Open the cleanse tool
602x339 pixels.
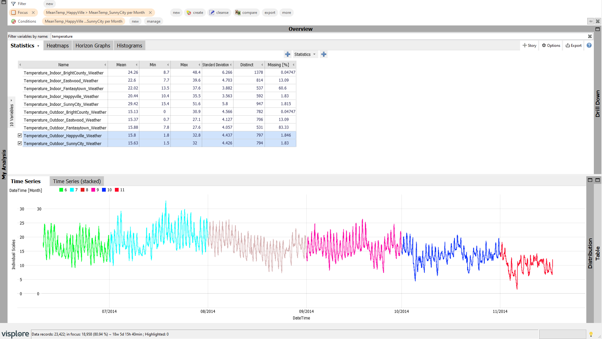[219, 13]
